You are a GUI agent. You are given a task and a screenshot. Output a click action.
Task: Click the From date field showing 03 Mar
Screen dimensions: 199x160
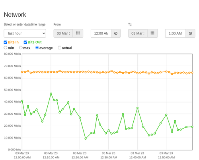63,33
